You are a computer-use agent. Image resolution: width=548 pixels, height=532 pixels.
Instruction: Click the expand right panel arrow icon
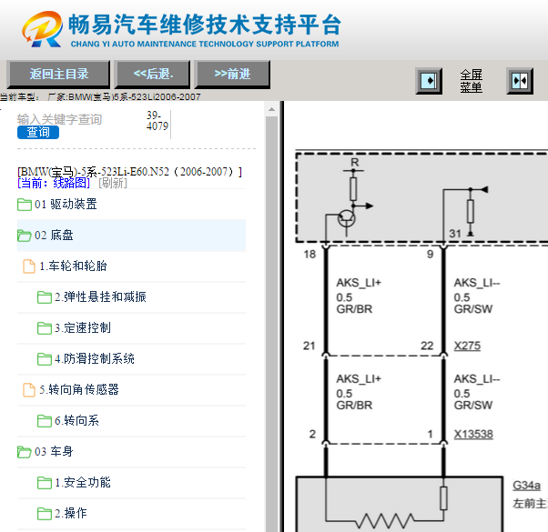429,81
